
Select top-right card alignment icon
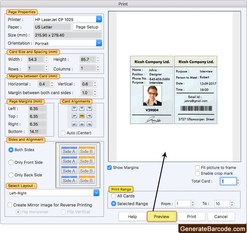pyautogui.click(x=89, y=108)
